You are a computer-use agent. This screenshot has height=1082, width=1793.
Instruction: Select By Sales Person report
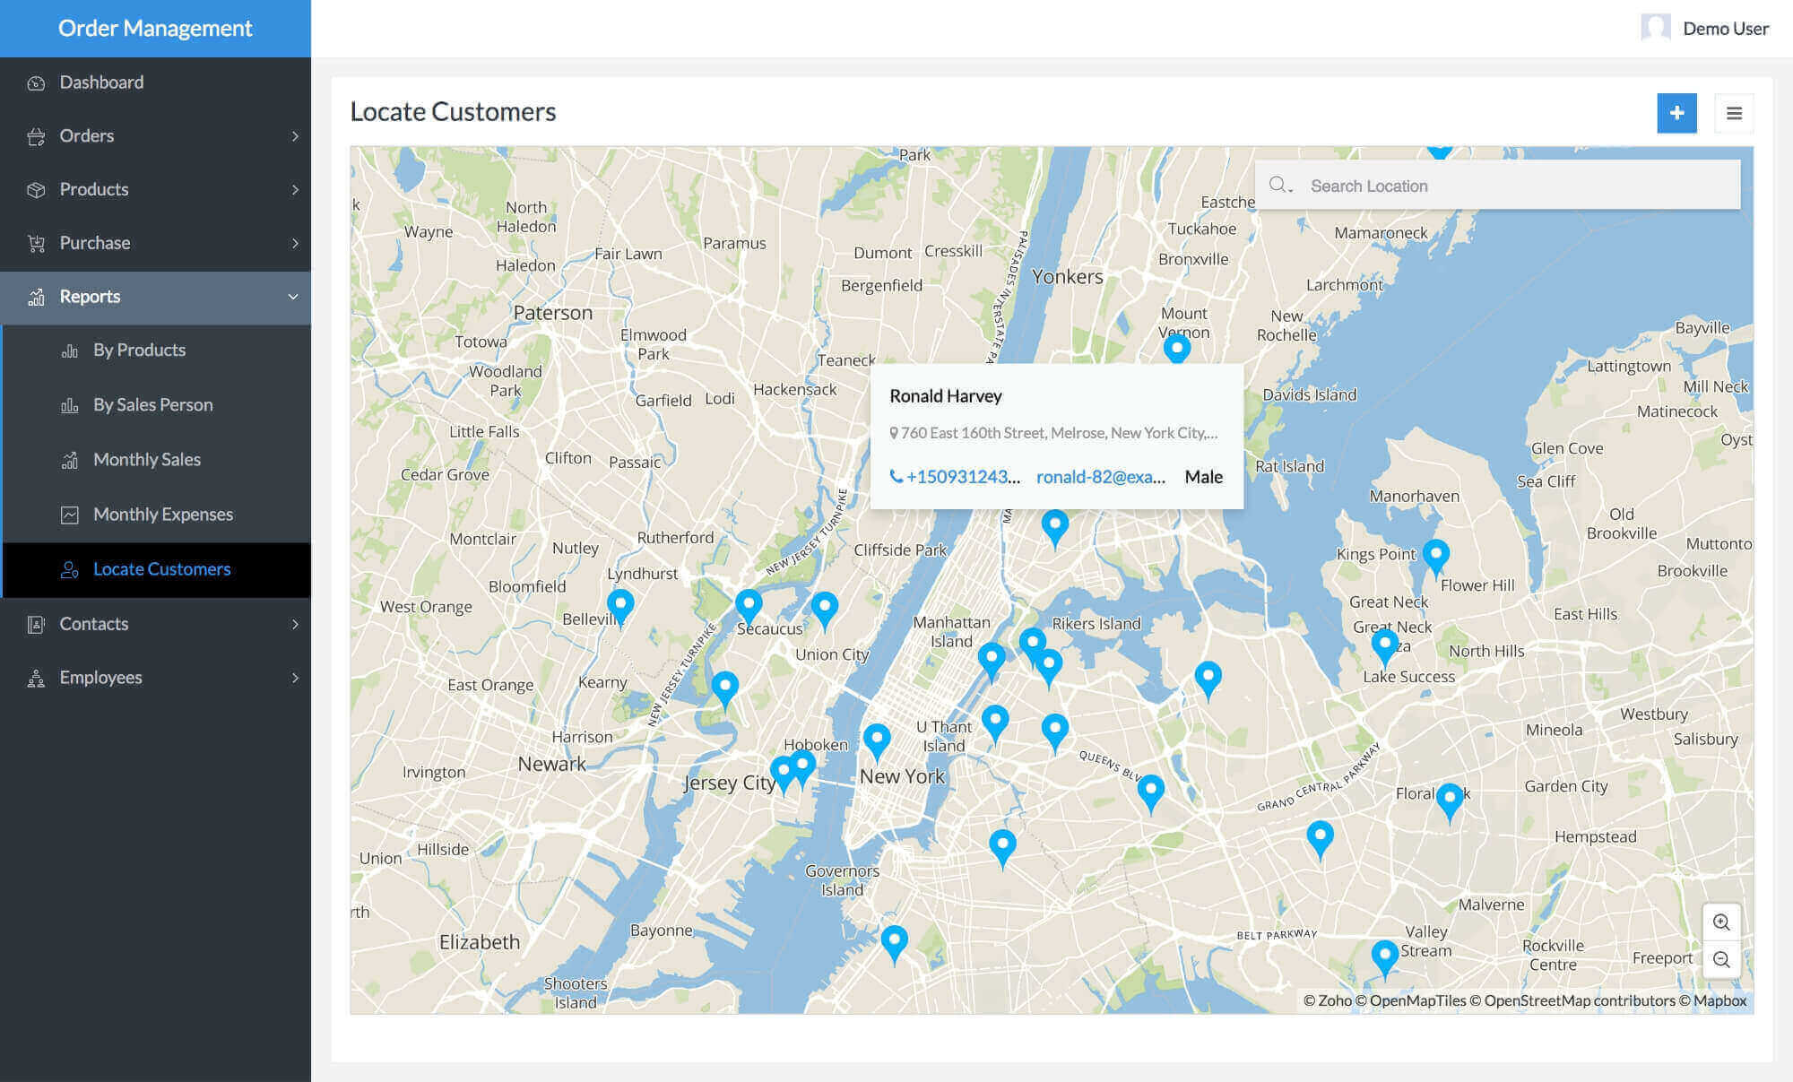click(152, 405)
